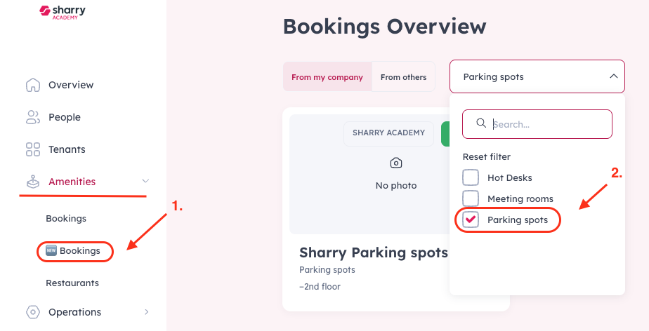Check the Meeting rooms checkbox

(471, 198)
